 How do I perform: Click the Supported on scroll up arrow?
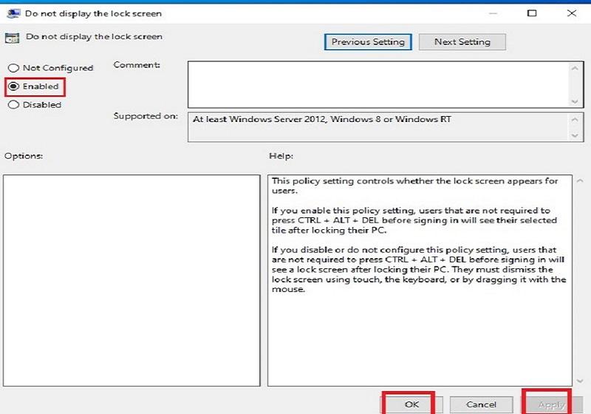coord(575,118)
